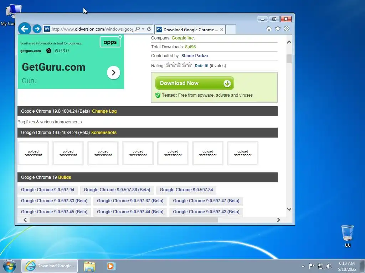Open the Home page icon
This screenshot has height=273, width=365.
269,28
